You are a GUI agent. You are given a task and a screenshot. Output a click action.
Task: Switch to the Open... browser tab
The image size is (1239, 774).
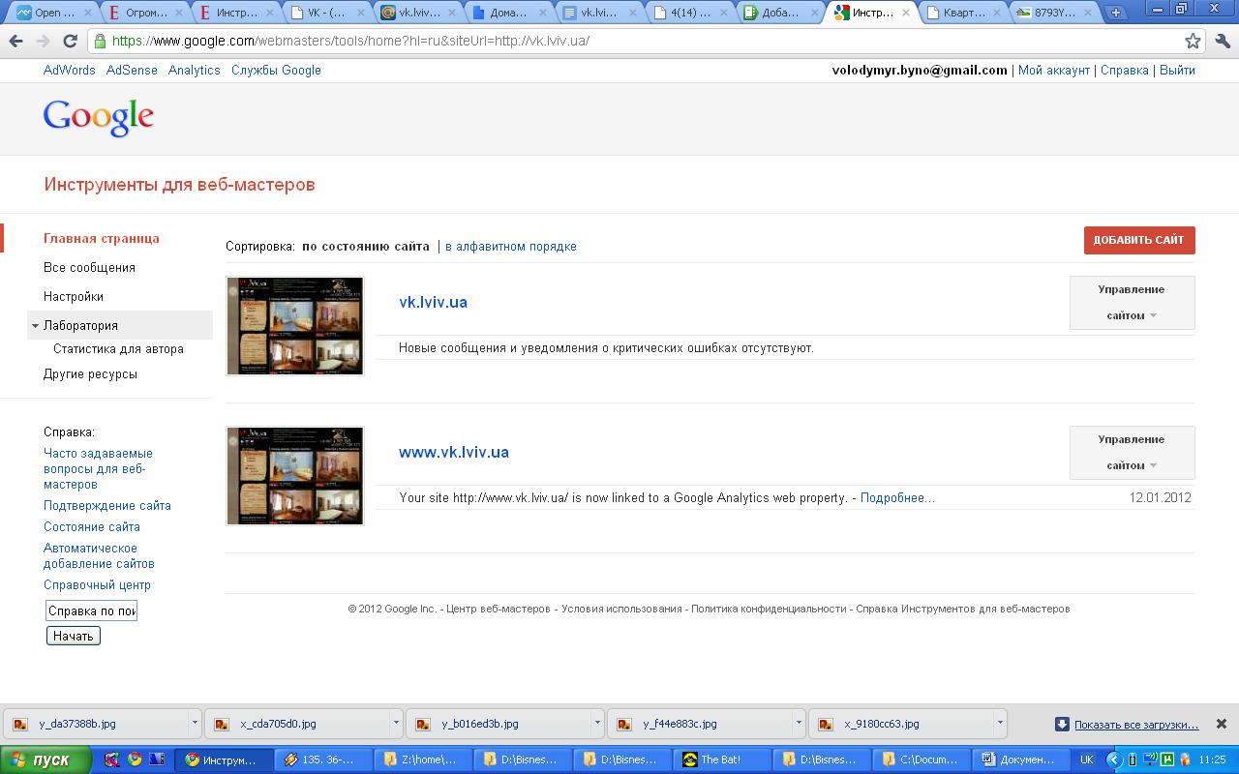pyautogui.click(x=53, y=13)
